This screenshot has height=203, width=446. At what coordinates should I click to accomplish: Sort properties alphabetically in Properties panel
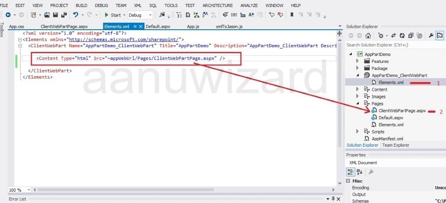tap(360, 172)
